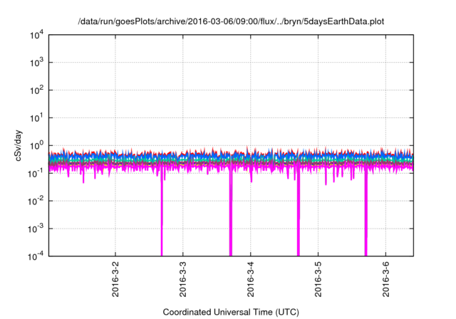Click the y-axis label 10^-1

[36, 173]
